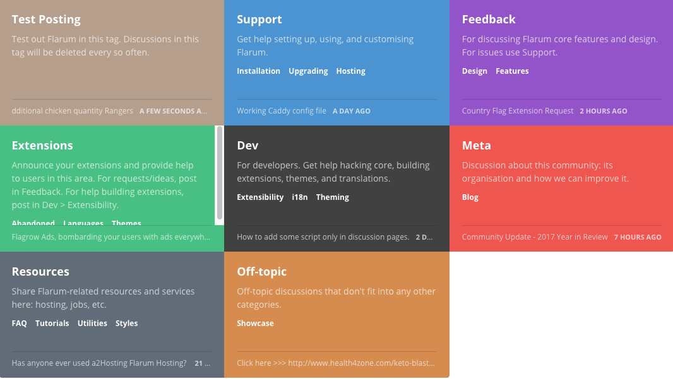673x379 pixels.
Task: Open the Extensions tag page
Action: 42,145
